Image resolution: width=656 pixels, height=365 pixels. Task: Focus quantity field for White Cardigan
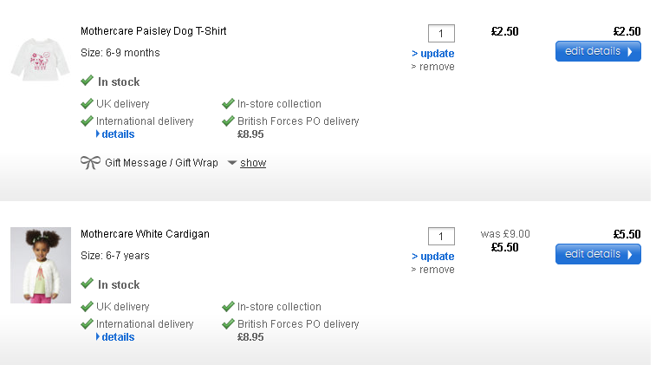tap(441, 237)
